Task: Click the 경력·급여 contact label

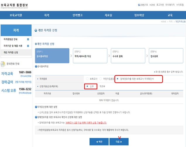Action: pyautogui.click(x=7, y=82)
